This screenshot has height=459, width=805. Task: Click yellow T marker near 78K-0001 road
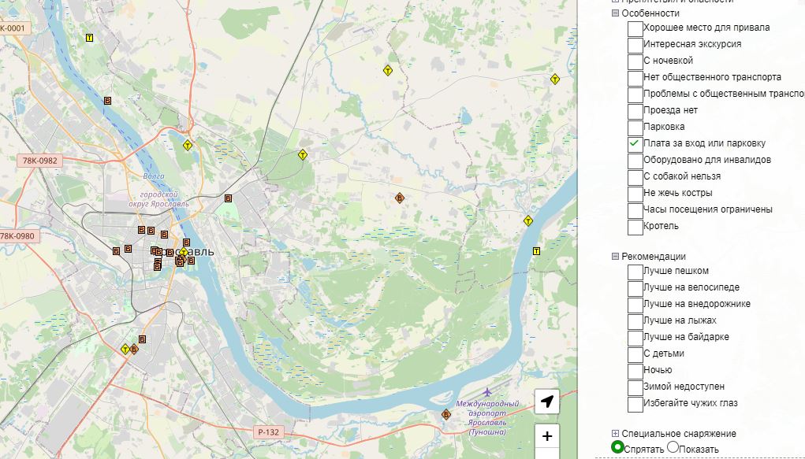(89, 37)
